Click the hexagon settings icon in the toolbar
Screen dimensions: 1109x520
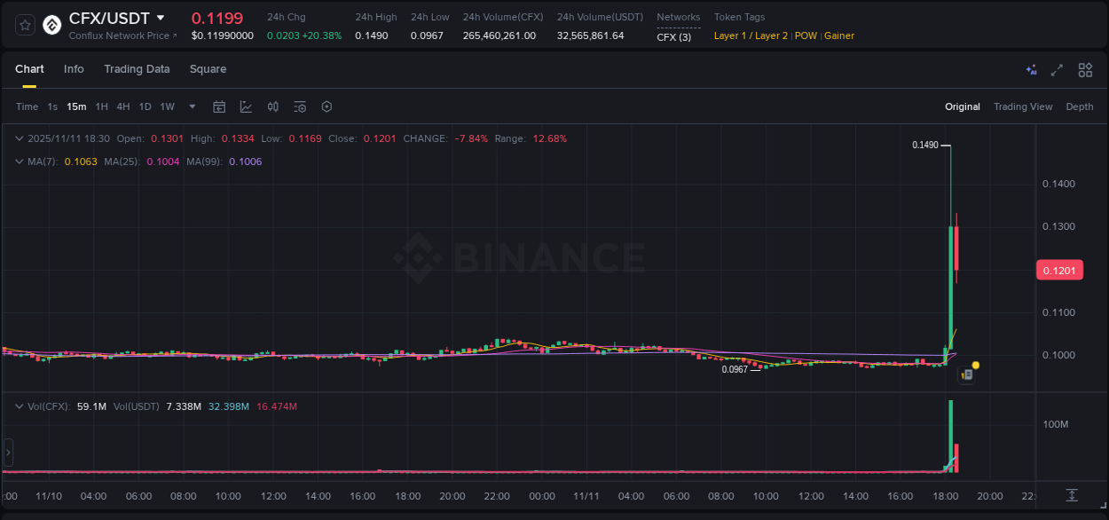point(326,106)
